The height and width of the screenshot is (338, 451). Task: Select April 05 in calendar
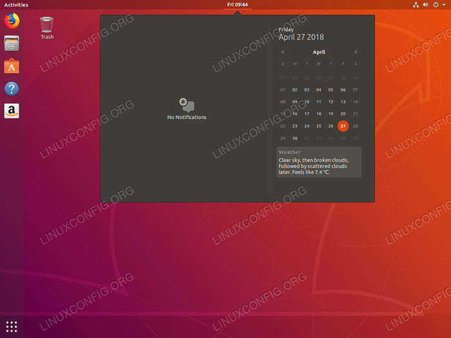tap(331, 90)
